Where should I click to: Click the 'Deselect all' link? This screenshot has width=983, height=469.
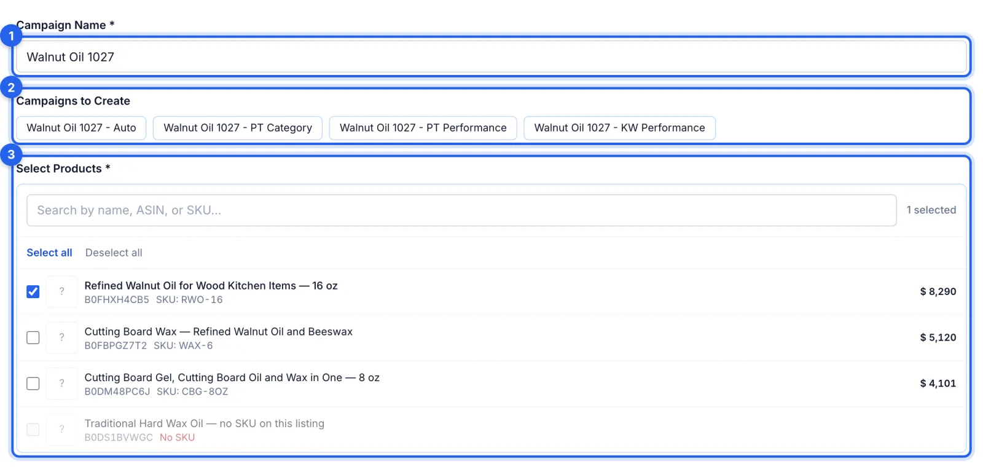[114, 253]
